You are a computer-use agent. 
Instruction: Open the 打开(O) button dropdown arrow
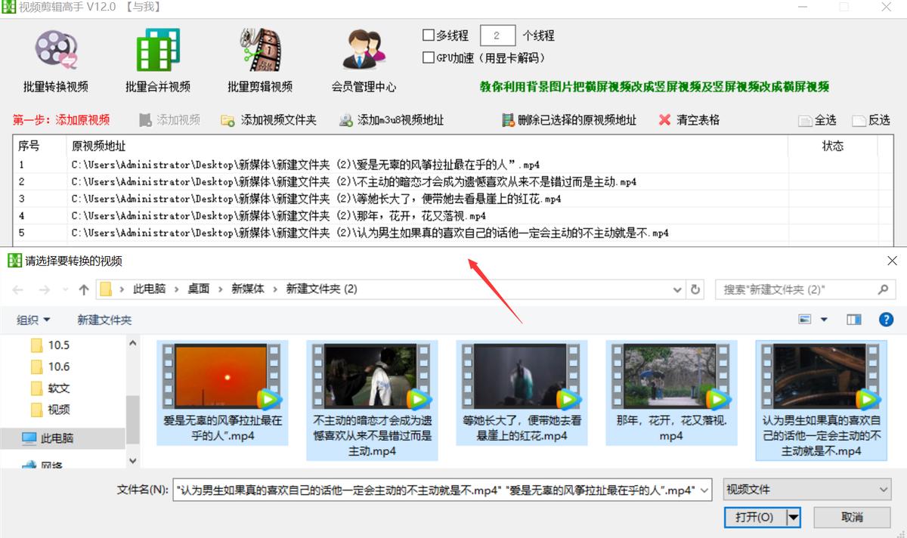coord(795,518)
